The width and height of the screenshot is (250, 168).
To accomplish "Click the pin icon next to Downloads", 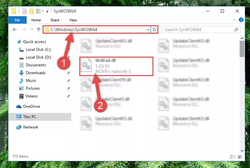I will 68,73.
